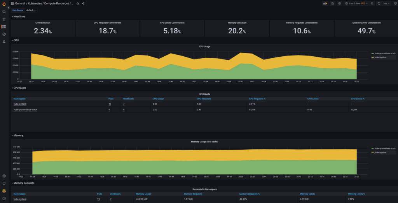
Task: Click the 42.57% memory requests cell
Action: (243, 199)
